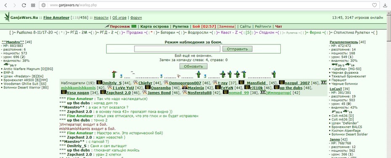Click the red-capped soldier sprite on battlefield

pos(114,74)
